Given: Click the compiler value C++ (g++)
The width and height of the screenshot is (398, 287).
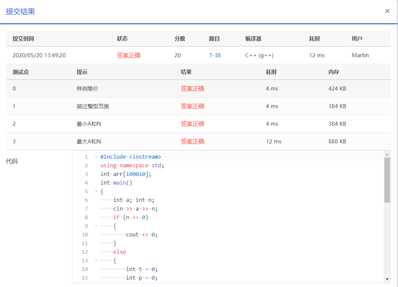Looking at the screenshot, I should (x=259, y=55).
